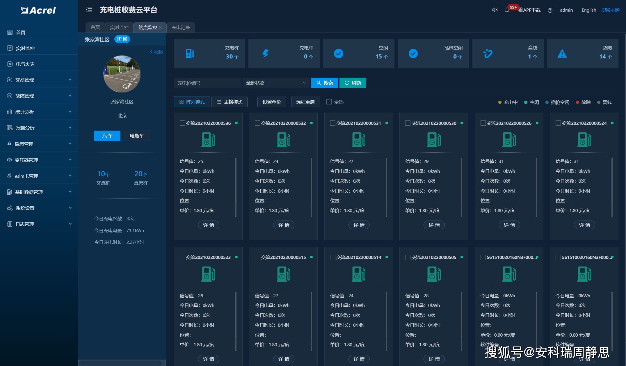This screenshot has height=366, width=626.
Task: Tick checkbox for charger 交流20210220000536
Action: [x=182, y=123]
